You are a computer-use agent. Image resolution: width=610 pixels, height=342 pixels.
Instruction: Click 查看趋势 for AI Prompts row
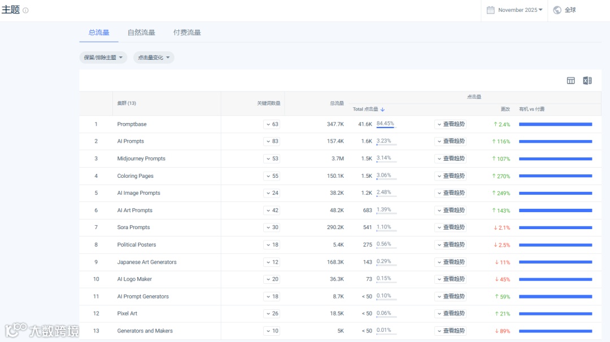[x=451, y=141]
